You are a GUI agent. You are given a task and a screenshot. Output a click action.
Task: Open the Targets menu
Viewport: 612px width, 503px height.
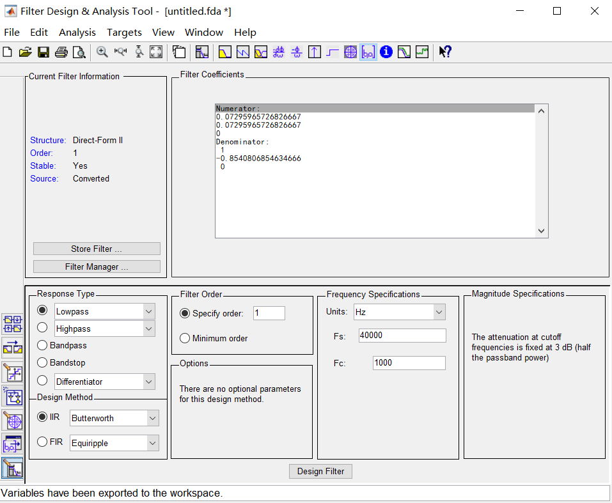click(x=124, y=33)
